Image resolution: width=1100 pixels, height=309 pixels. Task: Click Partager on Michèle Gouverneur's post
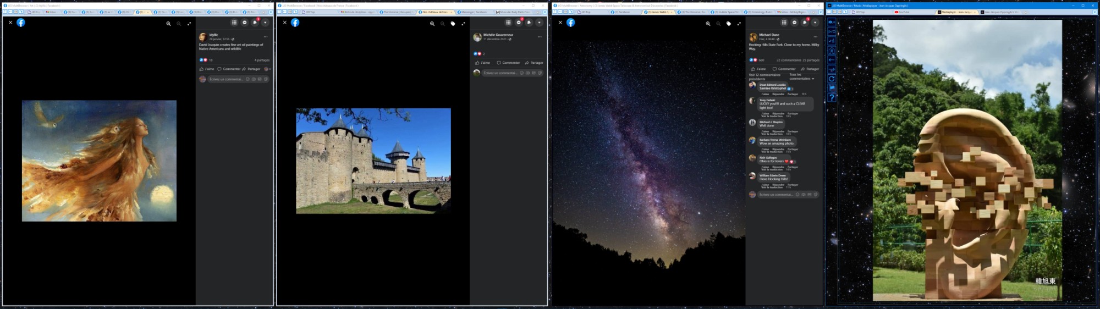(x=534, y=63)
